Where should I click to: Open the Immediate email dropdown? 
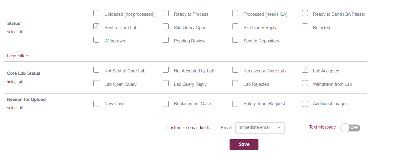pyautogui.click(x=260, y=128)
